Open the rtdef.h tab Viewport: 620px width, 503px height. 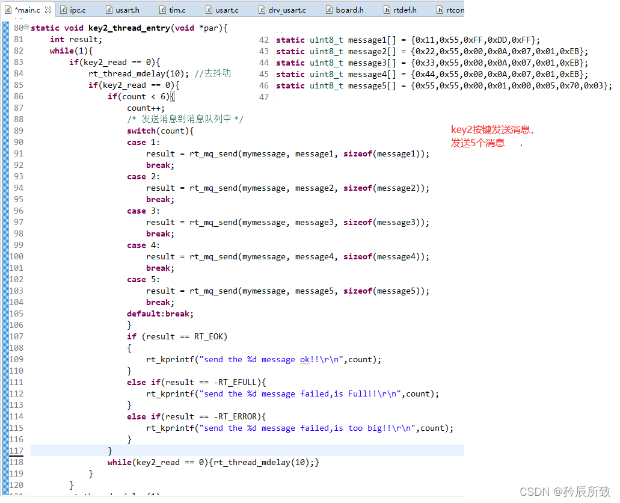(400, 10)
